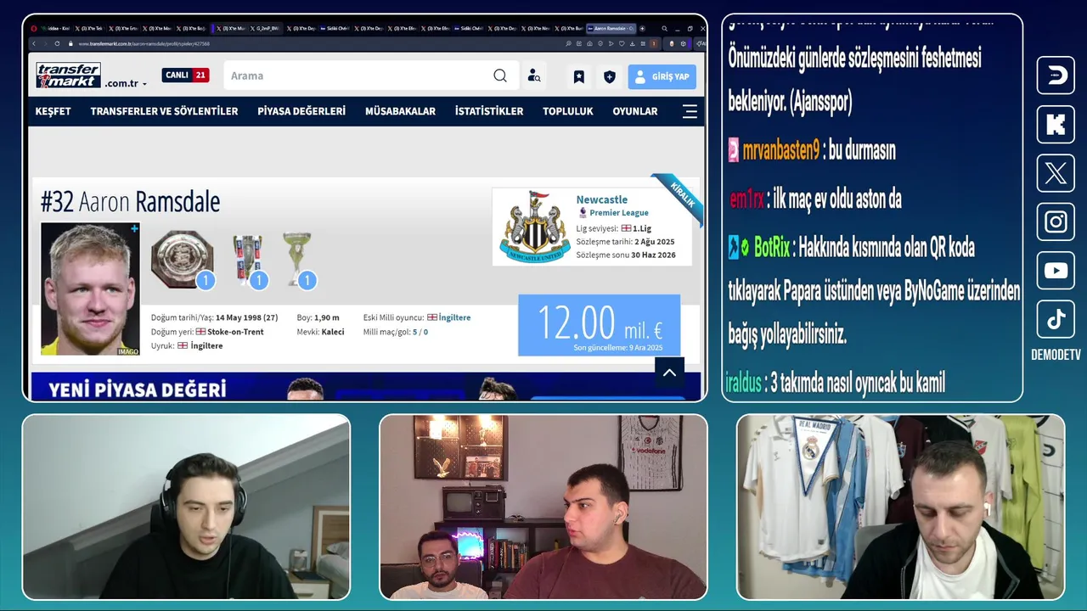The width and height of the screenshot is (1087, 611).
Task: Click the TikTok logo icon
Action: coord(1056,319)
